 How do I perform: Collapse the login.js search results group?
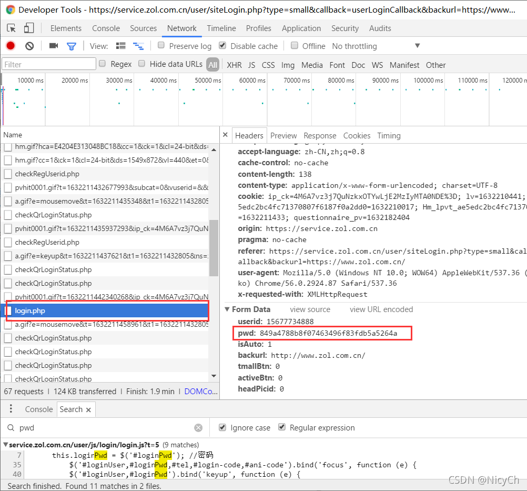5,445
